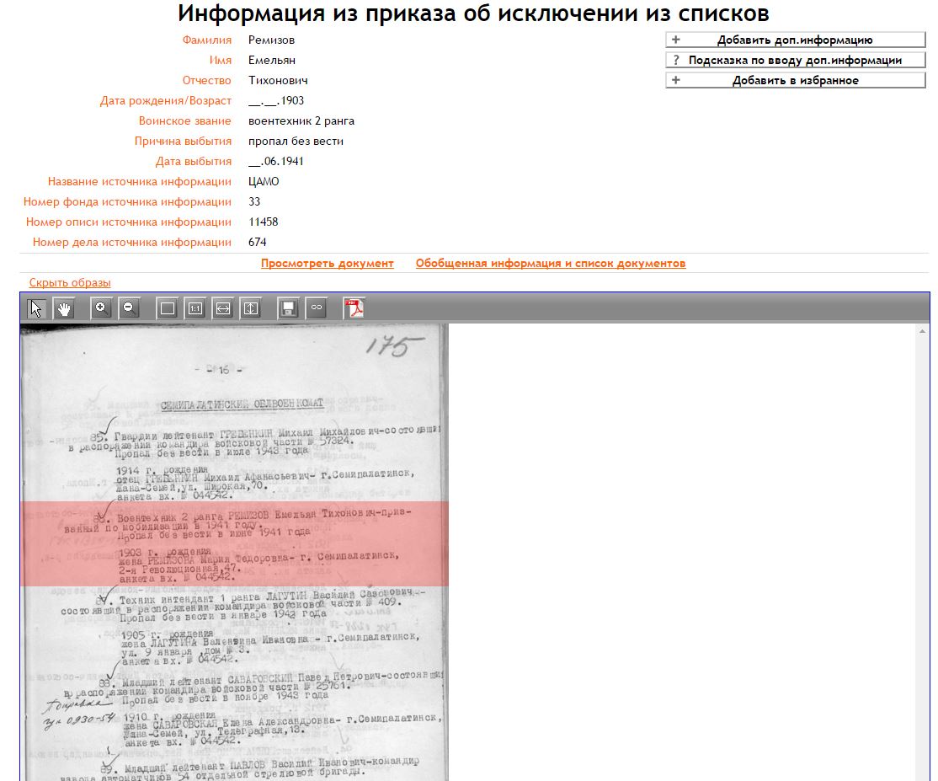Click the Семипалатинский облвоенкомат heading in the scan
The height and width of the screenshot is (781, 938).
[242, 404]
